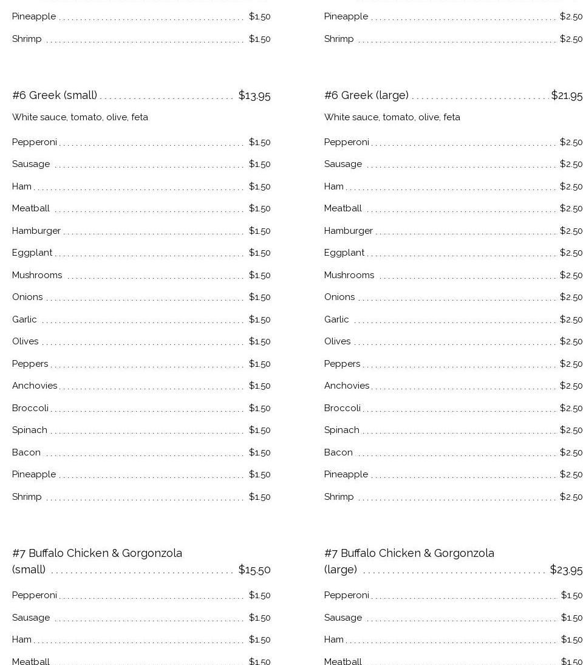Select Broccoli topping under #6 Greek (large)

(x=342, y=408)
